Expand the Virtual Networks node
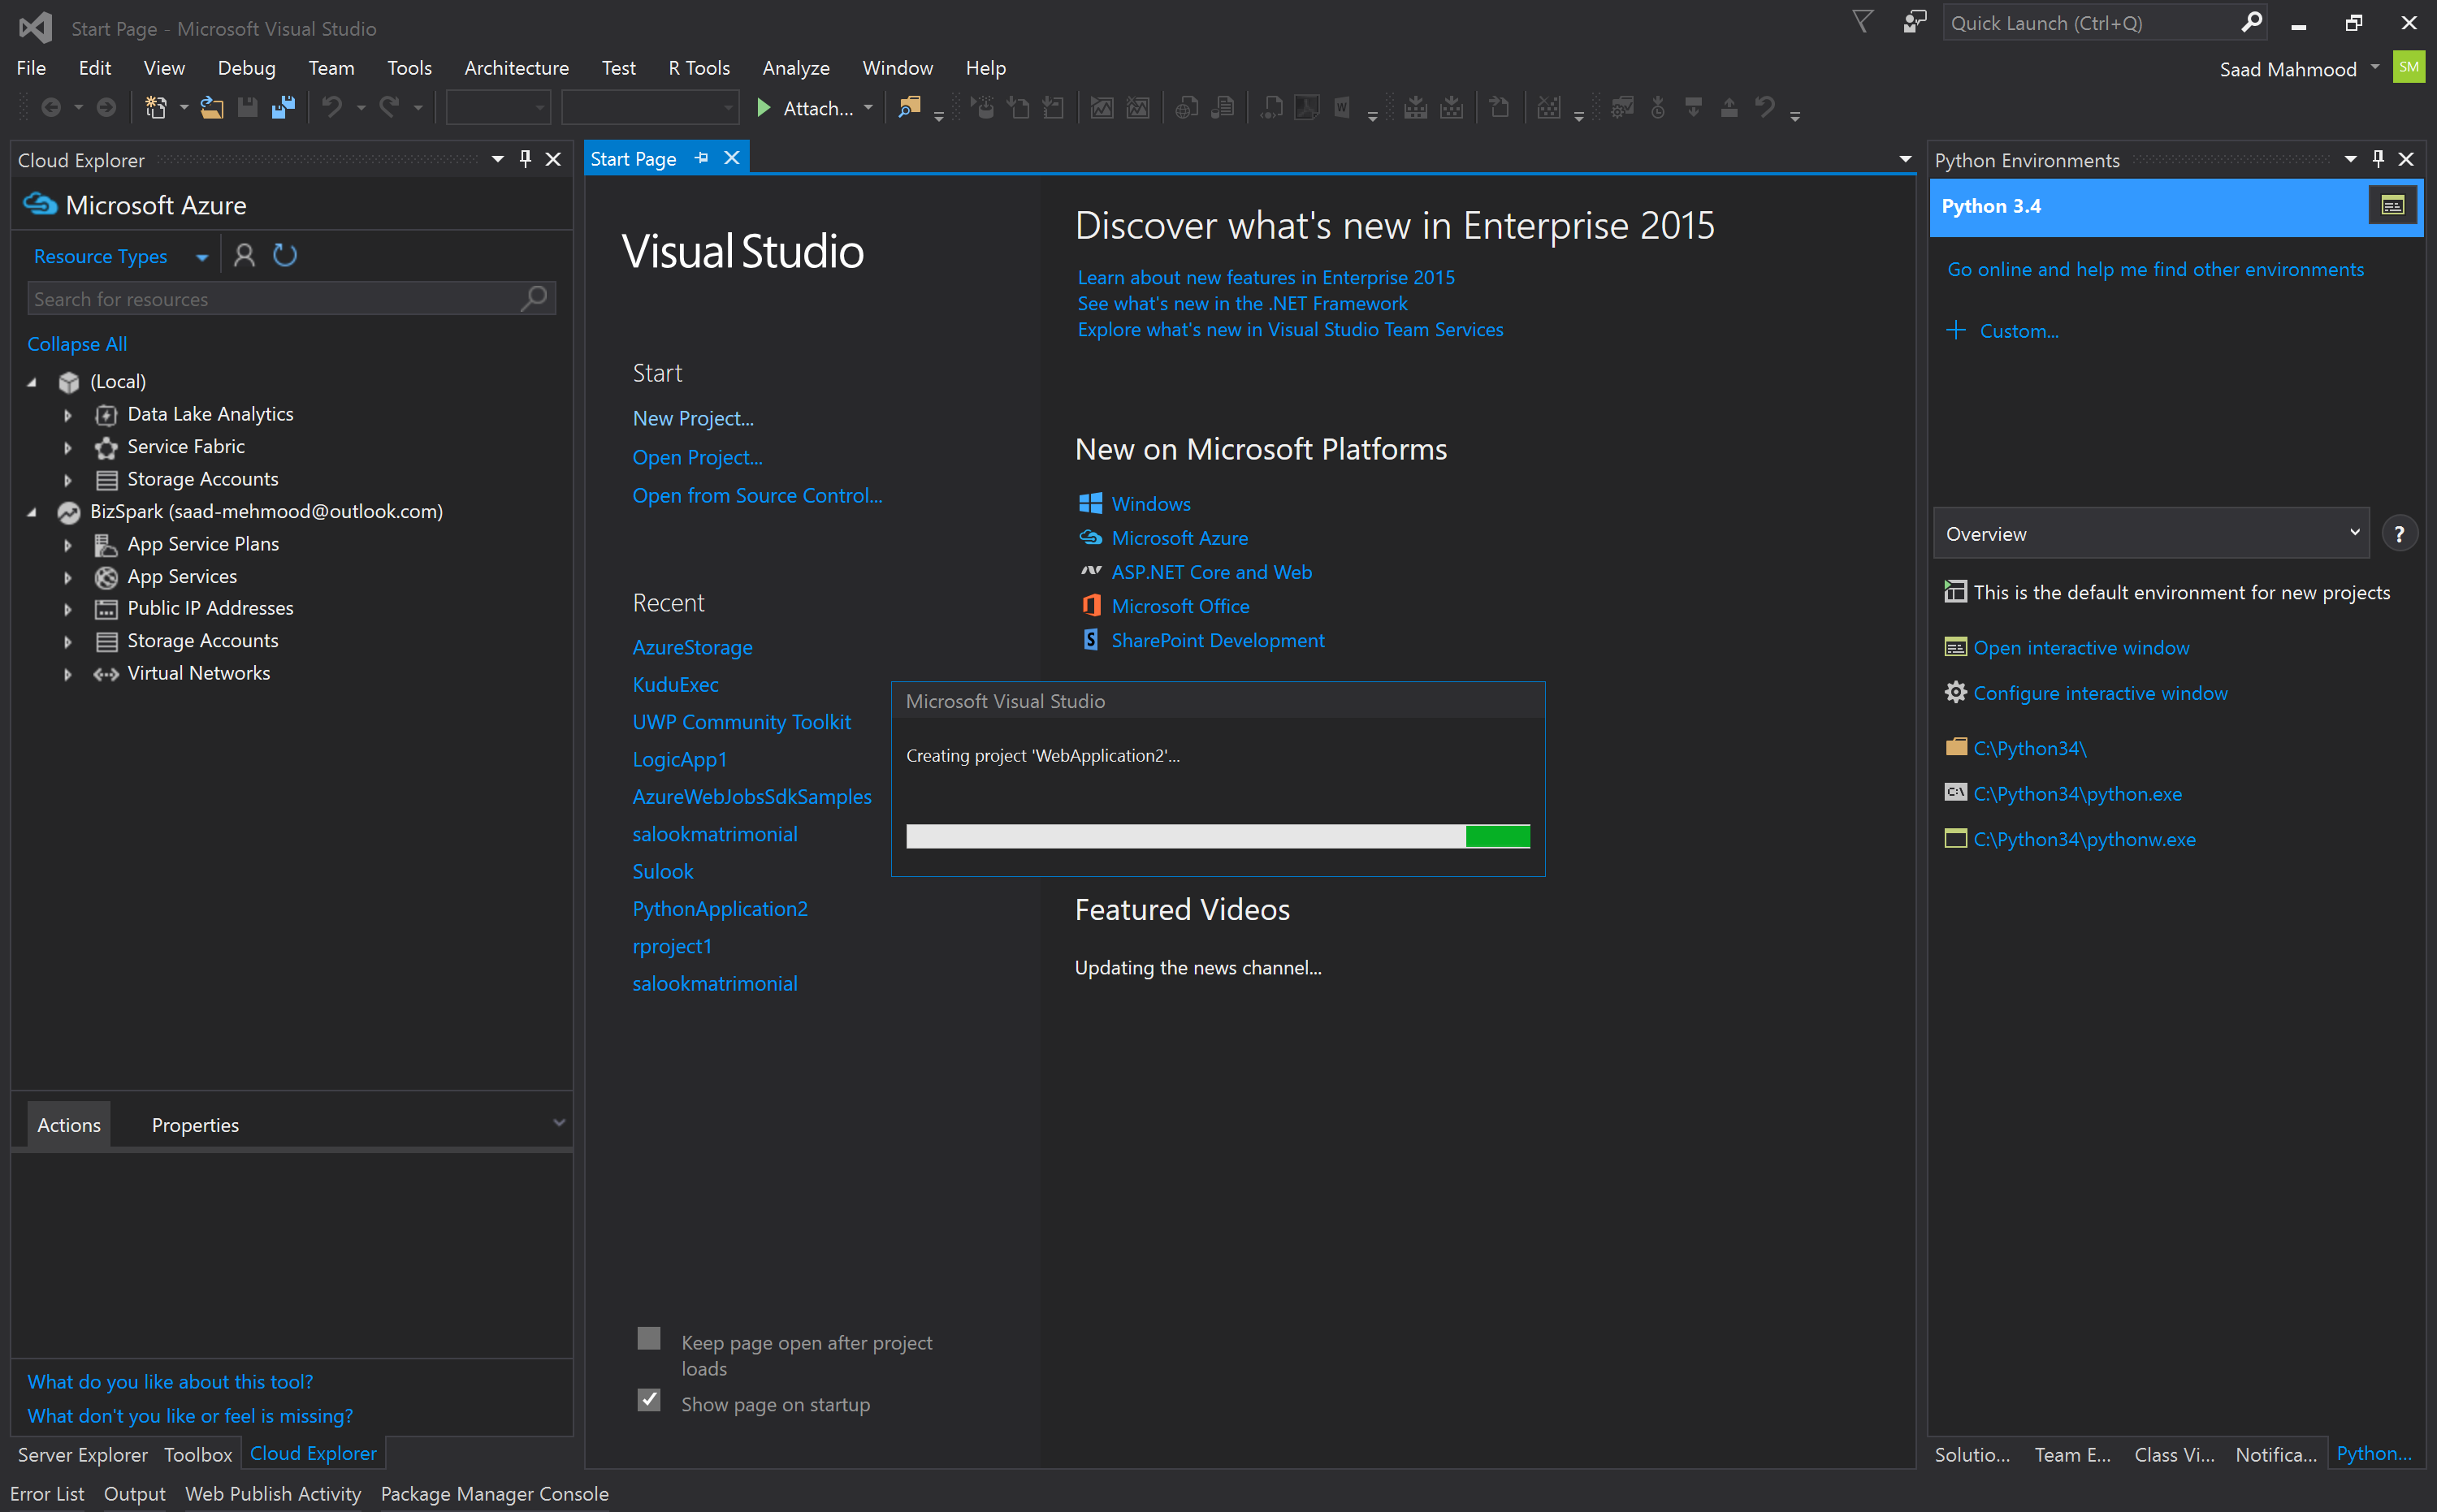2437x1512 pixels. (x=68, y=674)
